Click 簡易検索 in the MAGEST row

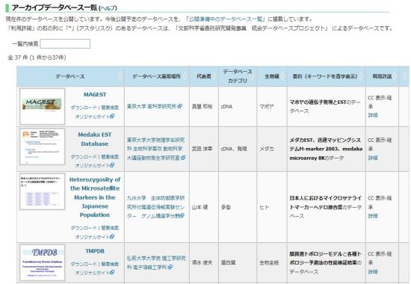click(110, 108)
